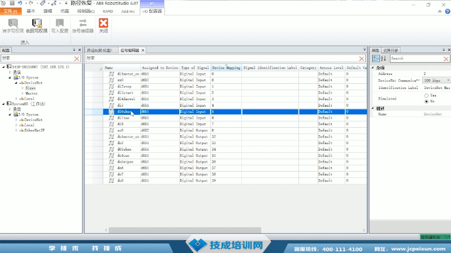Click the signal icon in the do3zhua row
Image resolution: width=451 pixels, height=253 pixels.
112,149
